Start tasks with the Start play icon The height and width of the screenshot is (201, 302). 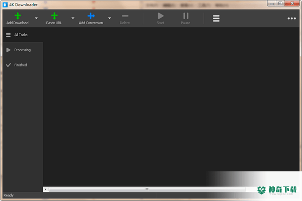[161, 16]
